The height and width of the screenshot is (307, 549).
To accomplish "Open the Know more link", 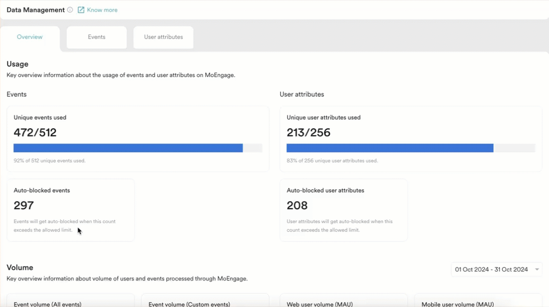I will (102, 10).
